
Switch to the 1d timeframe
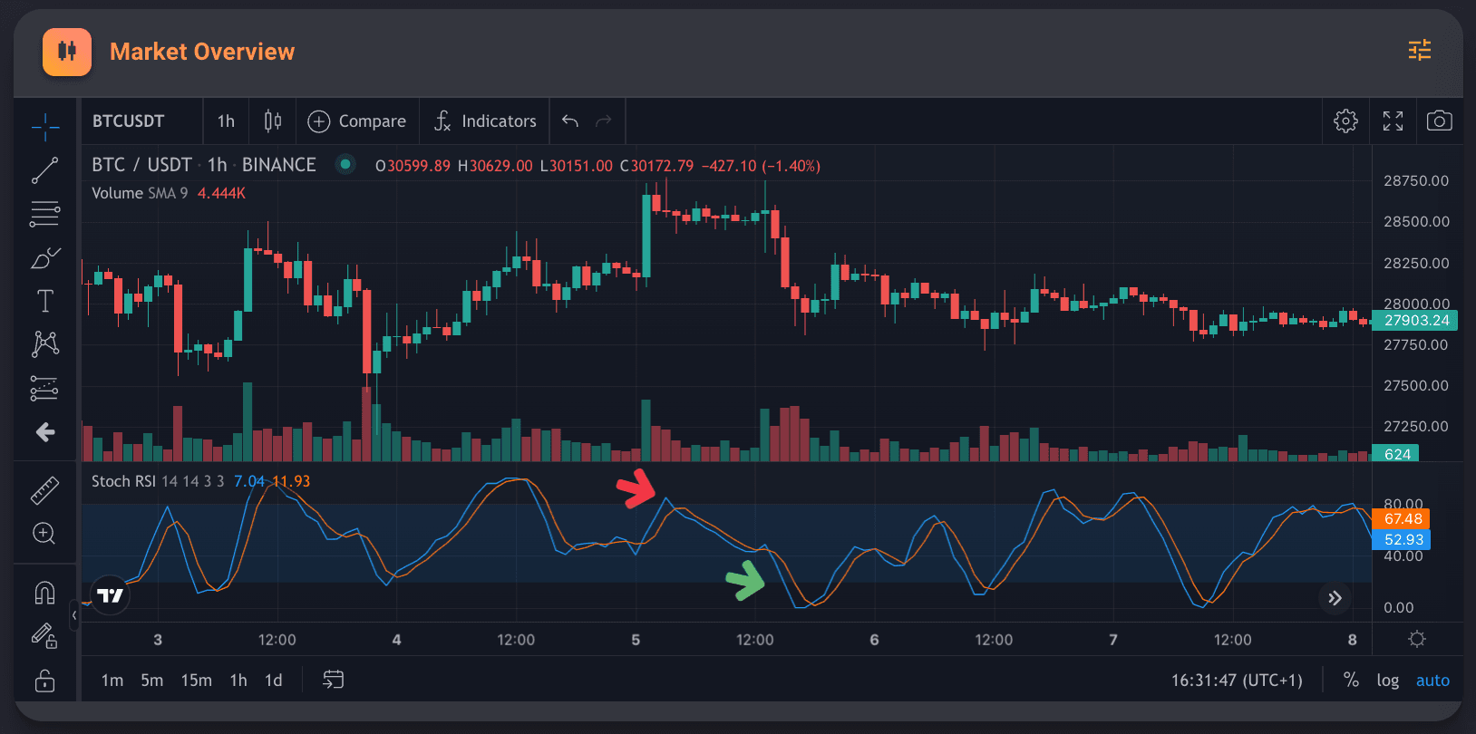tap(273, 681)
